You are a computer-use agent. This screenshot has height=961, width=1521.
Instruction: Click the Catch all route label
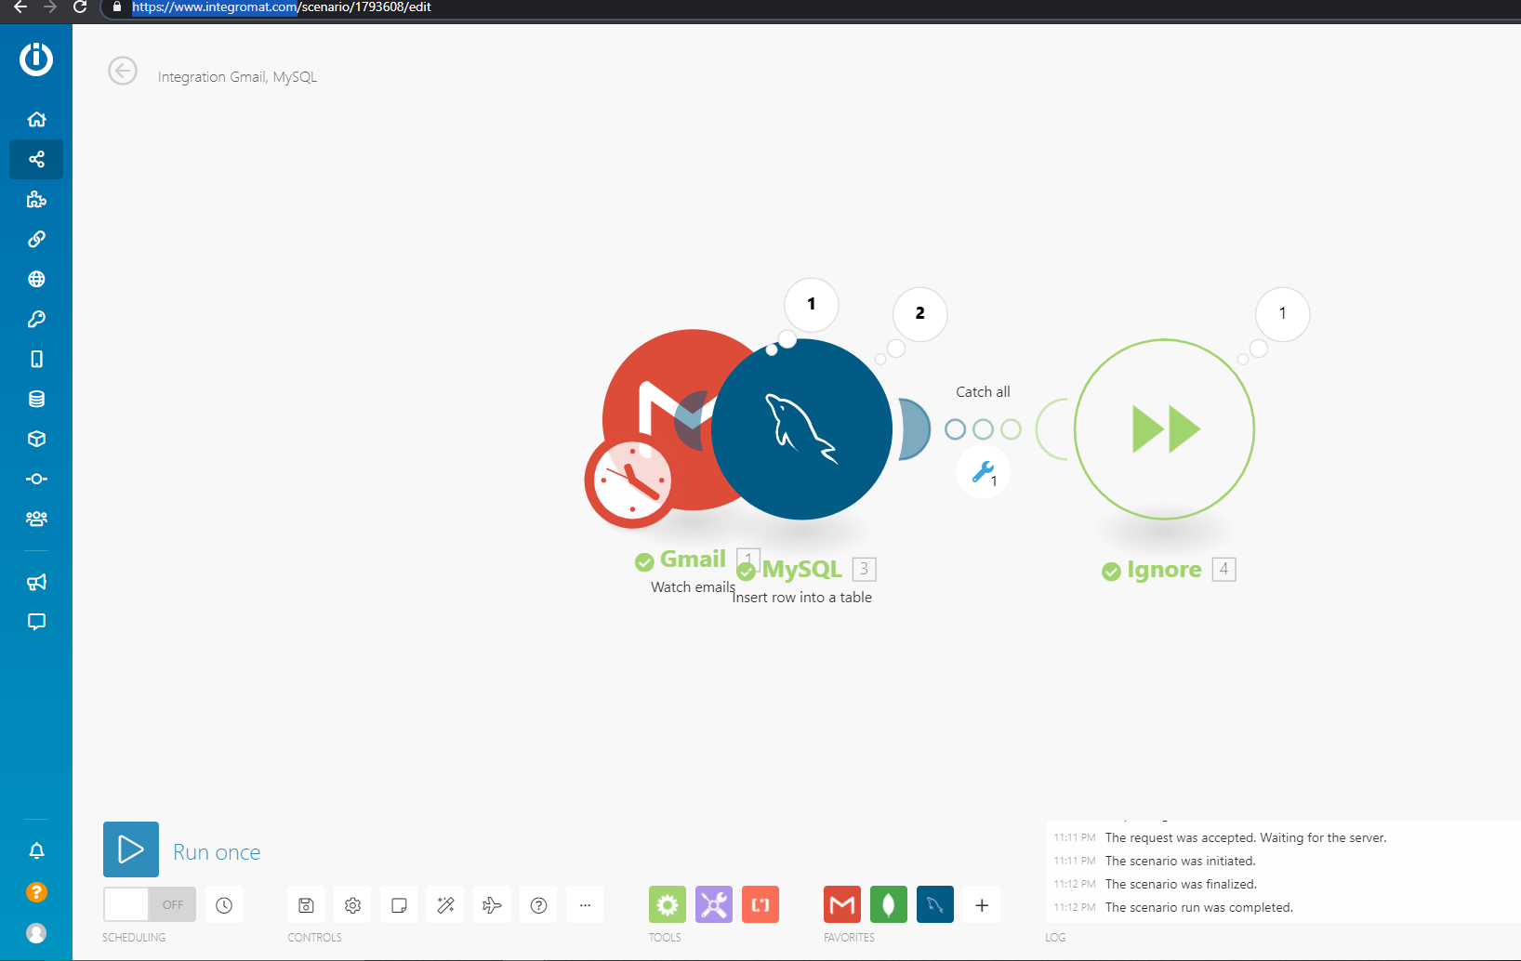point(983,392)
